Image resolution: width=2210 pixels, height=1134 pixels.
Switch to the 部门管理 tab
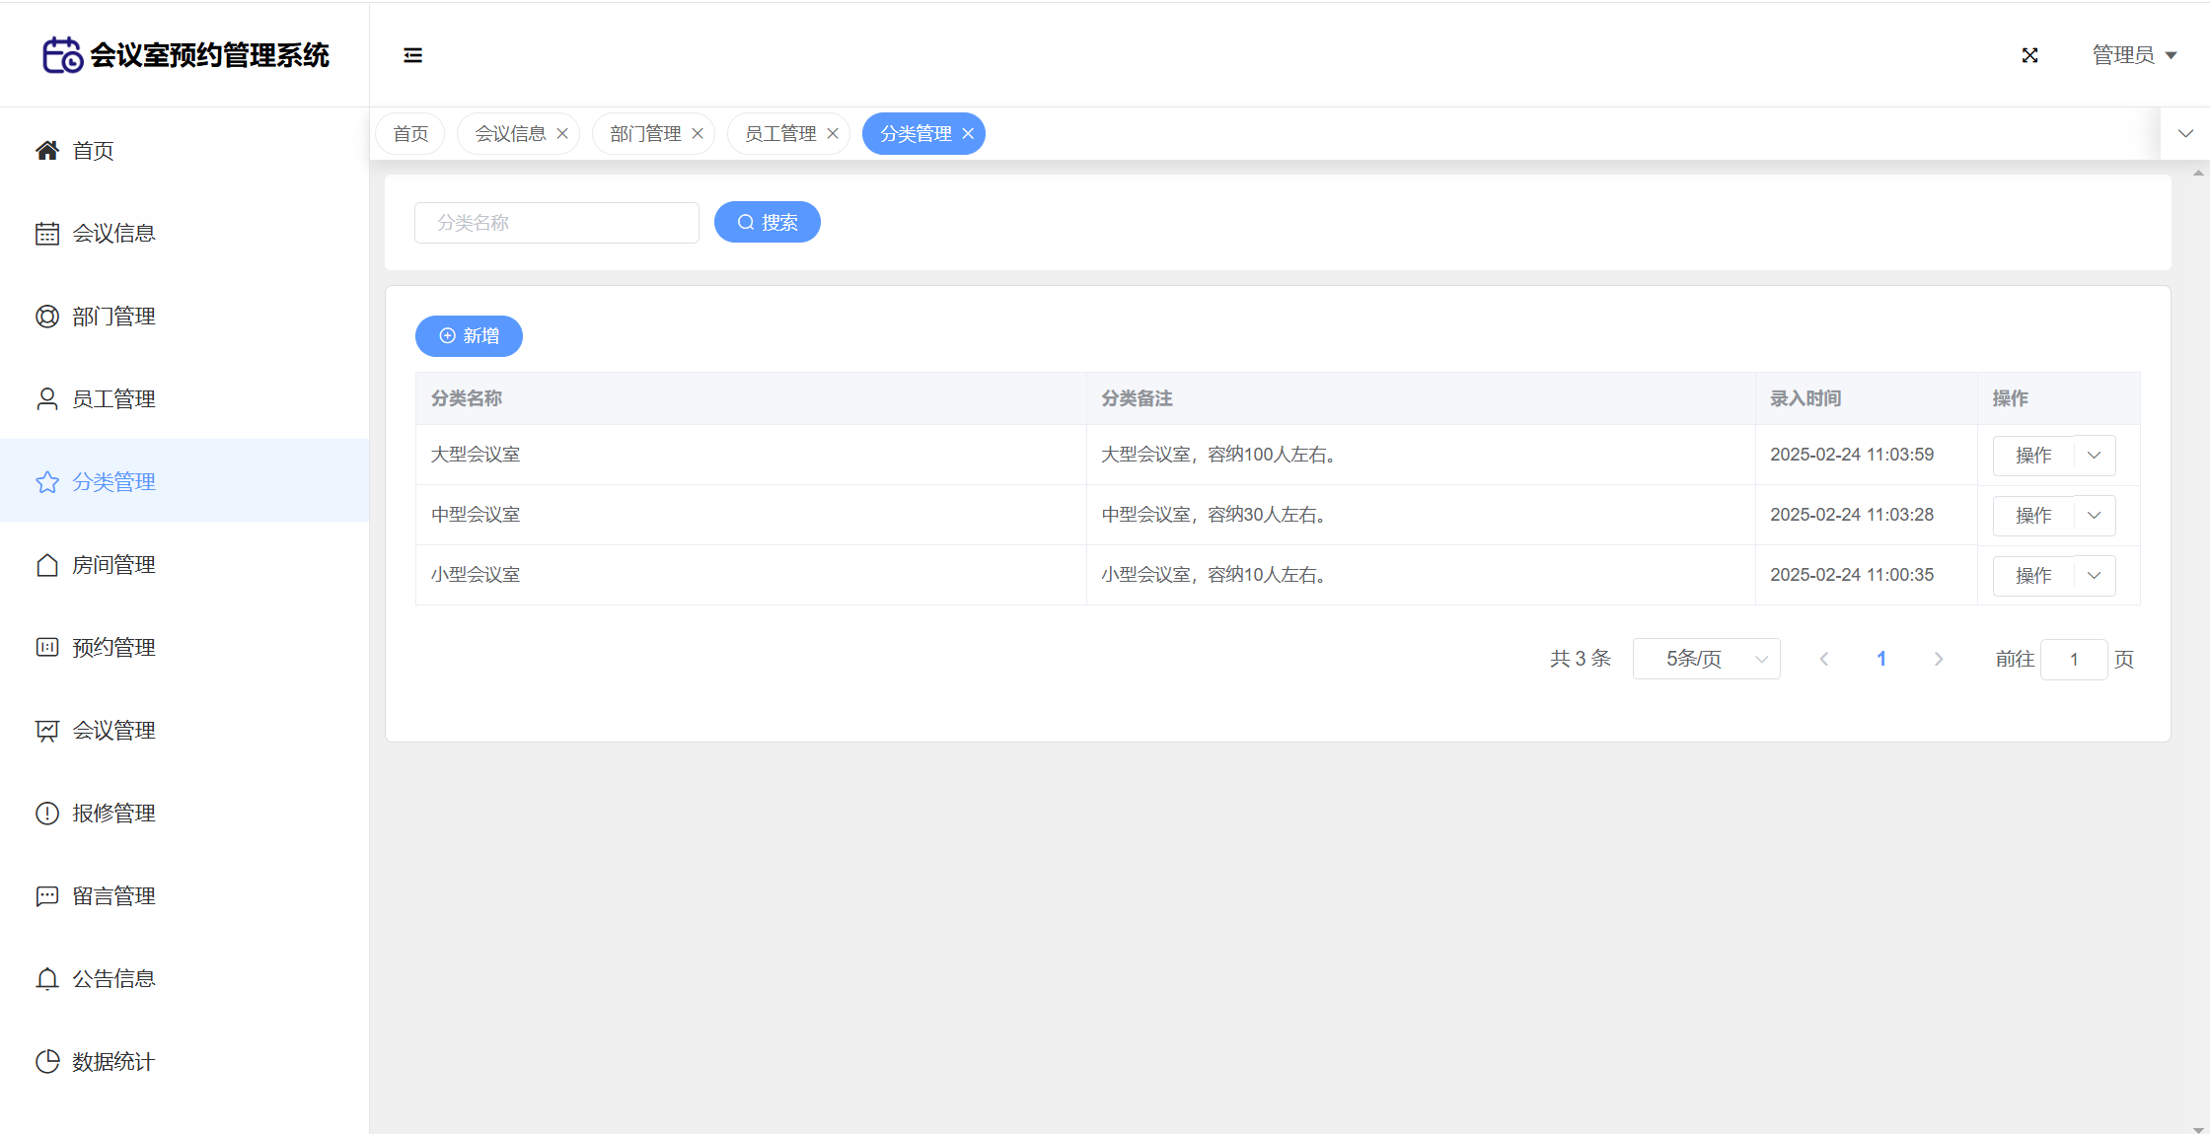(x=645, y=134)
